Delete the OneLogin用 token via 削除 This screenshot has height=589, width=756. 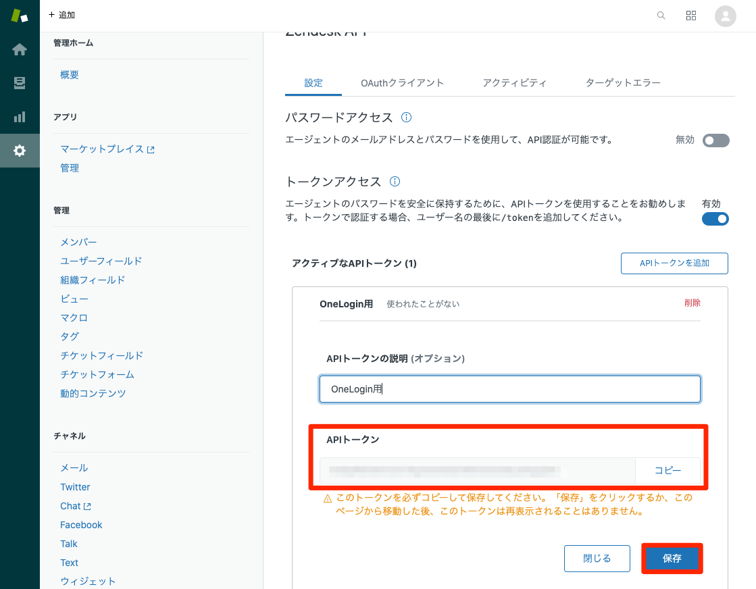click(x=692, y=303)
